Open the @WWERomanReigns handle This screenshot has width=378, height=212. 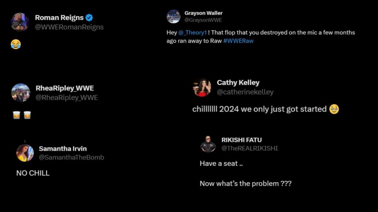tap(69, 27)
